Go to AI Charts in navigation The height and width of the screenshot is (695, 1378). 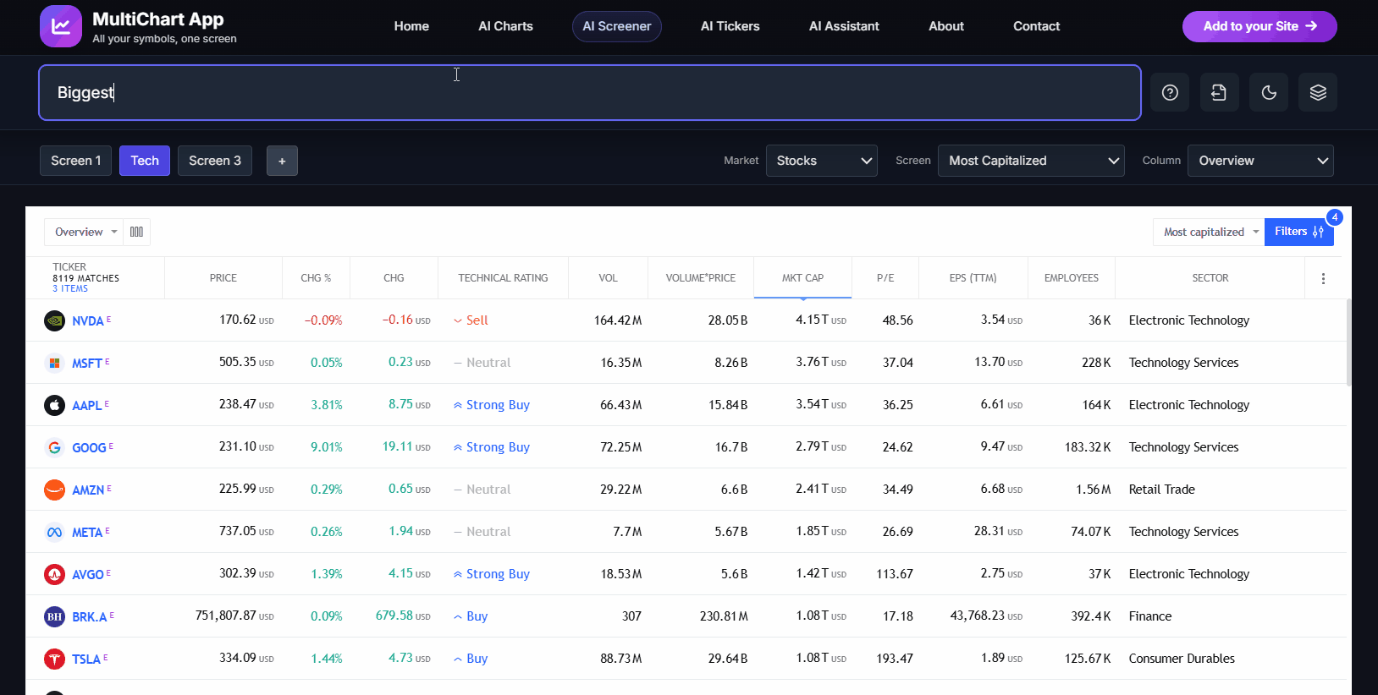pos(505,26)
